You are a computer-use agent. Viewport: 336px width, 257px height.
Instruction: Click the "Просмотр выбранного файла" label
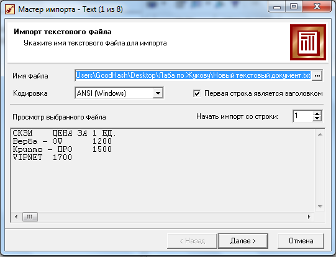(x=59, y=117)
